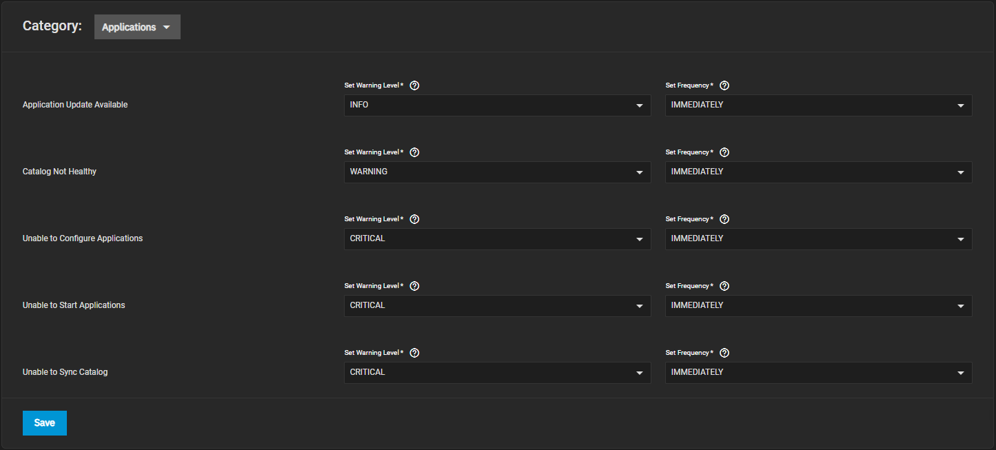Viewport: 996px width, 450px height.
Task: Open the Category Applications dropdown
Action: coord(137,27)
